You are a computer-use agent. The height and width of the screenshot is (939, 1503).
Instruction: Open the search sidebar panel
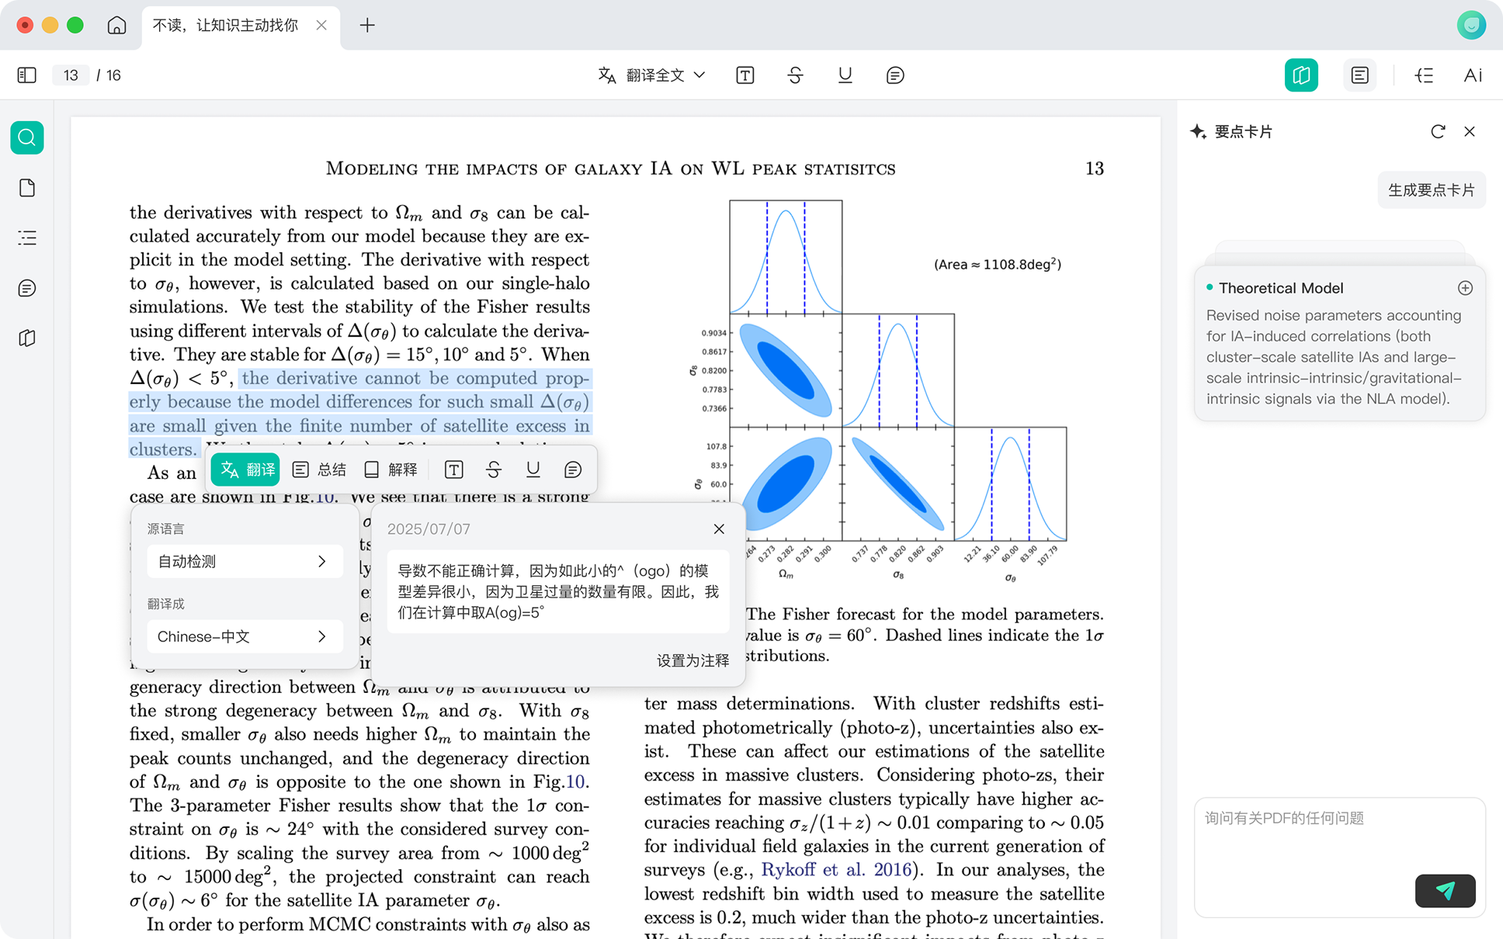(26, 137)
